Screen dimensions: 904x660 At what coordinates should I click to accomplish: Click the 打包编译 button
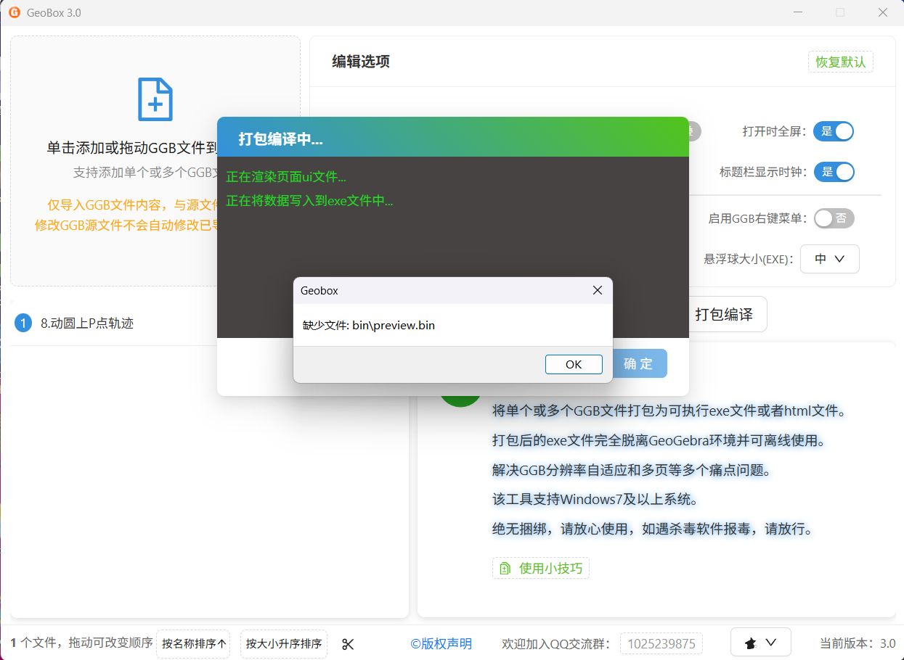[724, 315]
